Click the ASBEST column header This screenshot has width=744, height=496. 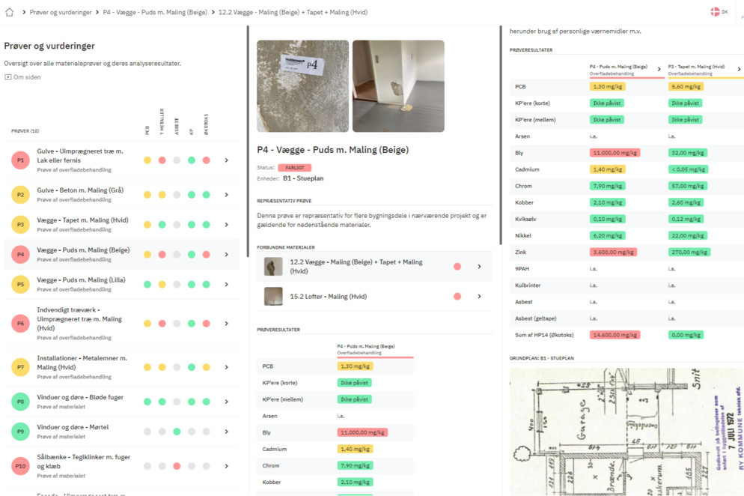point(177,127)
